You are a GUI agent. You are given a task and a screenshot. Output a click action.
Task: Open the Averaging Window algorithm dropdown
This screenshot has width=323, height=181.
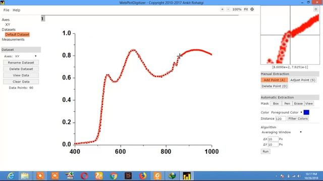(282, 132)
